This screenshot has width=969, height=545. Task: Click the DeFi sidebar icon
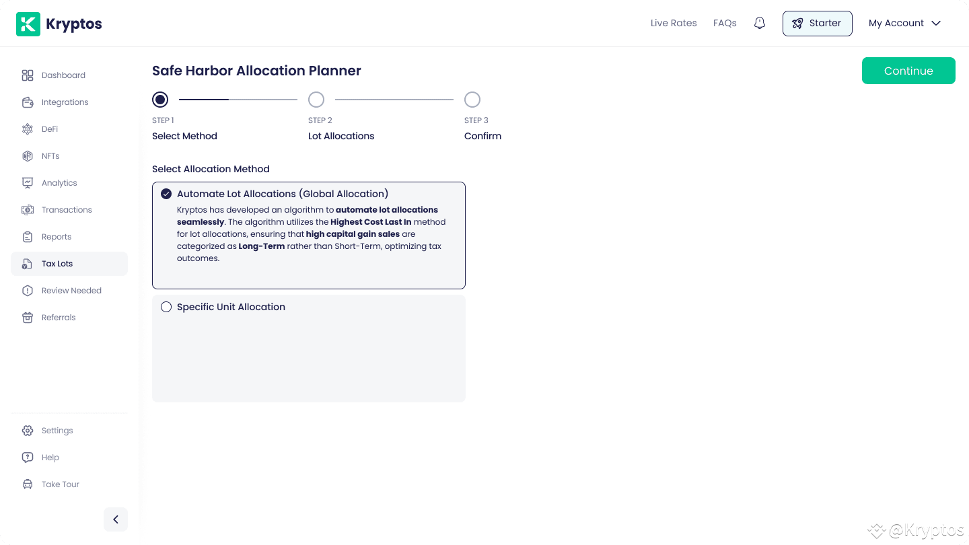click(x=28, y=129)
